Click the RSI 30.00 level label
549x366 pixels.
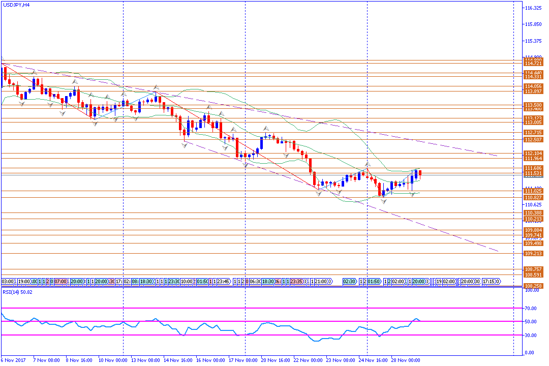(x=531, y=335)
